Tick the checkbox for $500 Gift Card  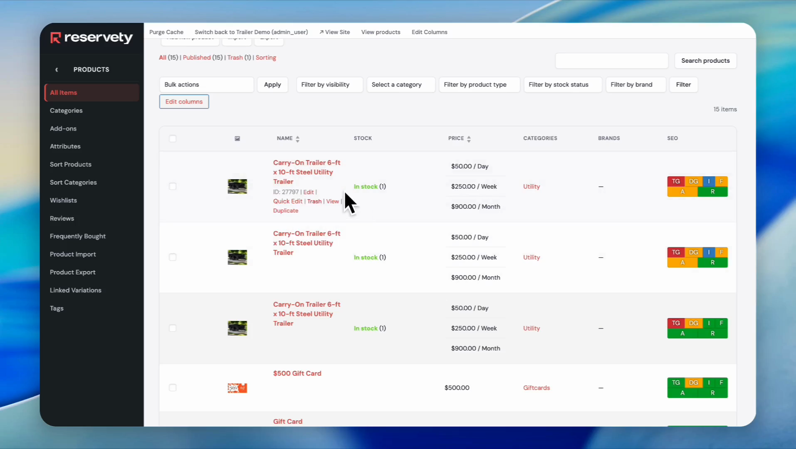(173, 387)
